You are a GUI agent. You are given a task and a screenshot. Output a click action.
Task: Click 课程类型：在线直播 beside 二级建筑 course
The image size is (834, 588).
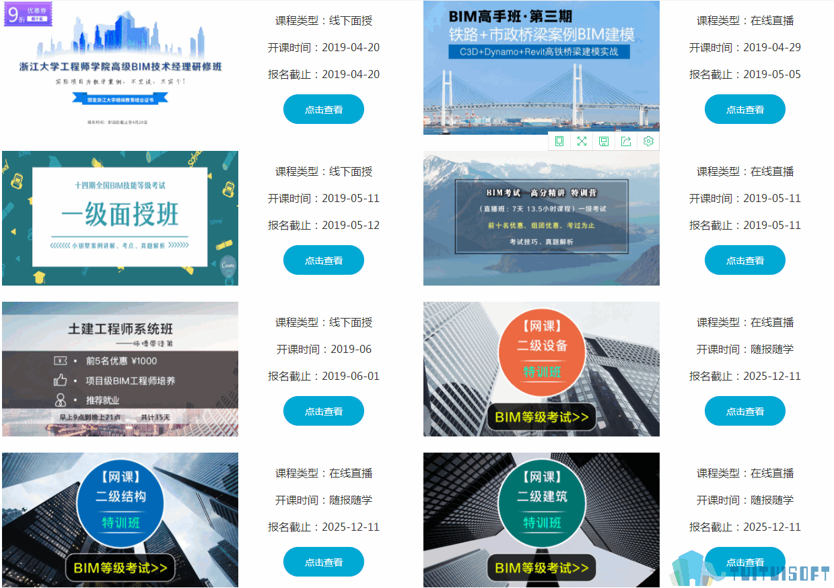click(x=745, y=473)
